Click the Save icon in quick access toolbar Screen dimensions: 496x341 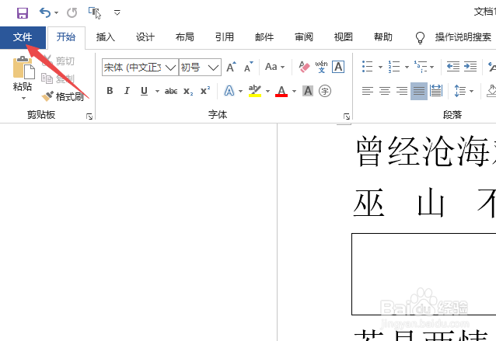pyautogui.click(x=23, y=13)
